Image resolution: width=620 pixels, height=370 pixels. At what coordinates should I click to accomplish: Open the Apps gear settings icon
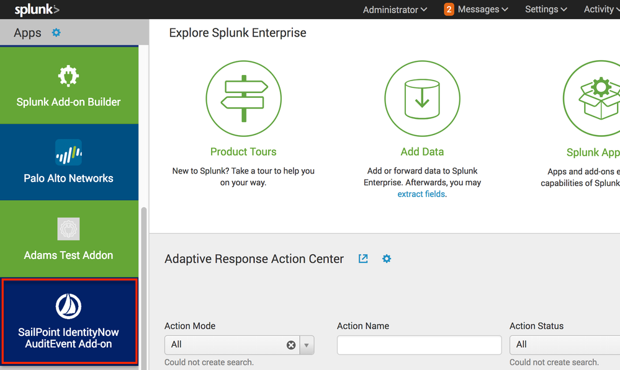(x=56, y=33)
